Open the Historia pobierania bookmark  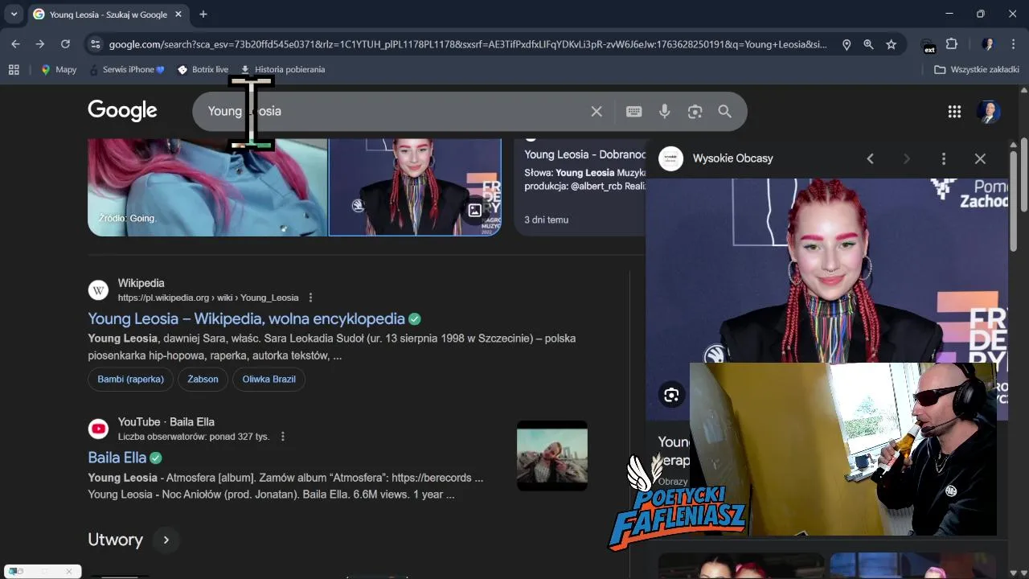282,70
